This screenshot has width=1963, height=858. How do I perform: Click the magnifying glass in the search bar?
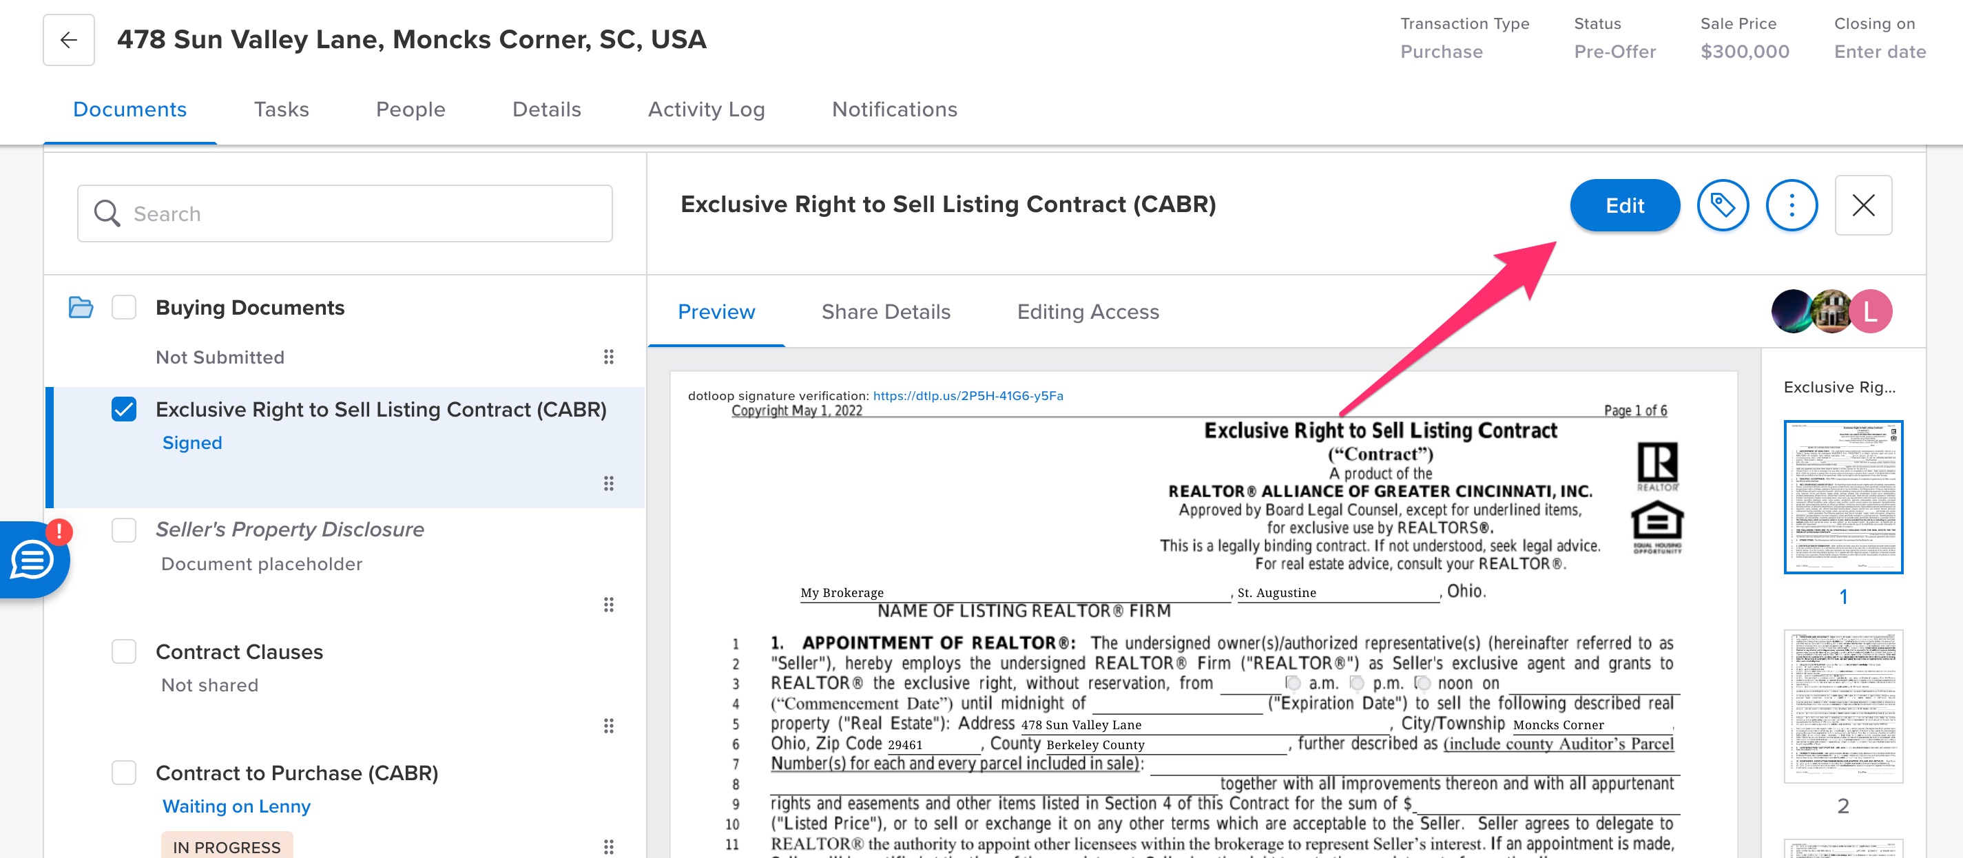coord(107,213)
